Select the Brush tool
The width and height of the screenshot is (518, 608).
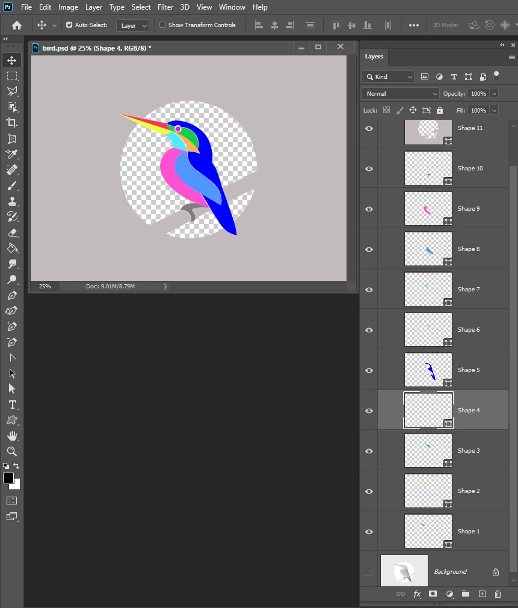[11, 186]
